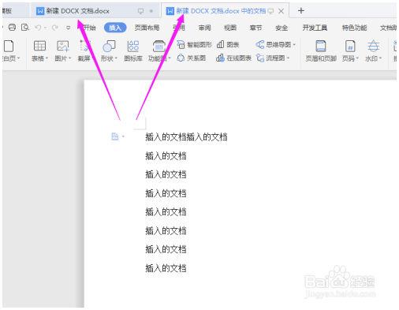This screenshot has height=310, width=399.
Task: Click the monitor icon on the first document tab
Action: [140, 11]
